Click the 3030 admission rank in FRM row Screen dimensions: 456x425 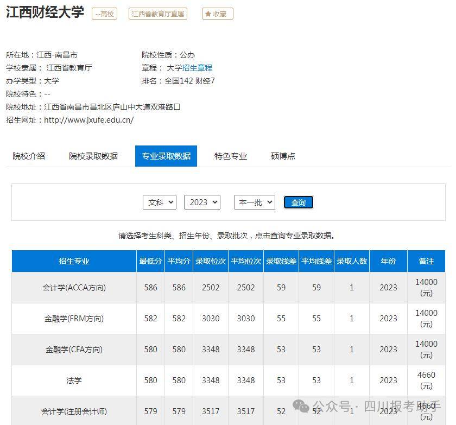point(211,319)
